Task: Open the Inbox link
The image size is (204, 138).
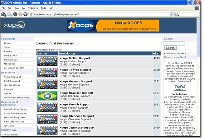Action: click(8, 94)
